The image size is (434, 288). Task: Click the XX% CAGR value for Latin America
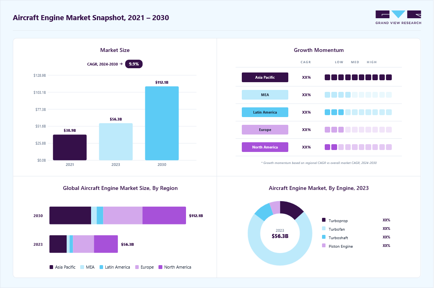(x=307, y=112)
